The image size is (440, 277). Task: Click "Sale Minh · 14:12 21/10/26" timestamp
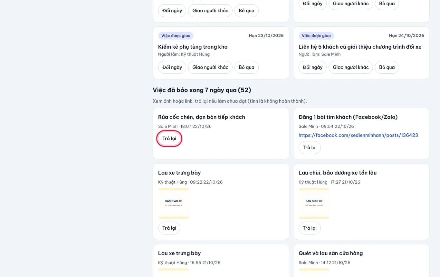coord(324,263)
